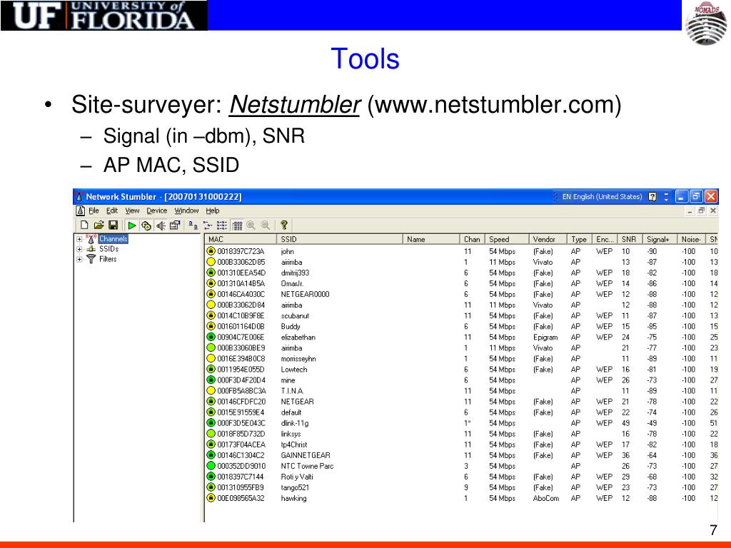731x548 pixels.
Task: Click the Type column header
Action: tap(580, 239)
